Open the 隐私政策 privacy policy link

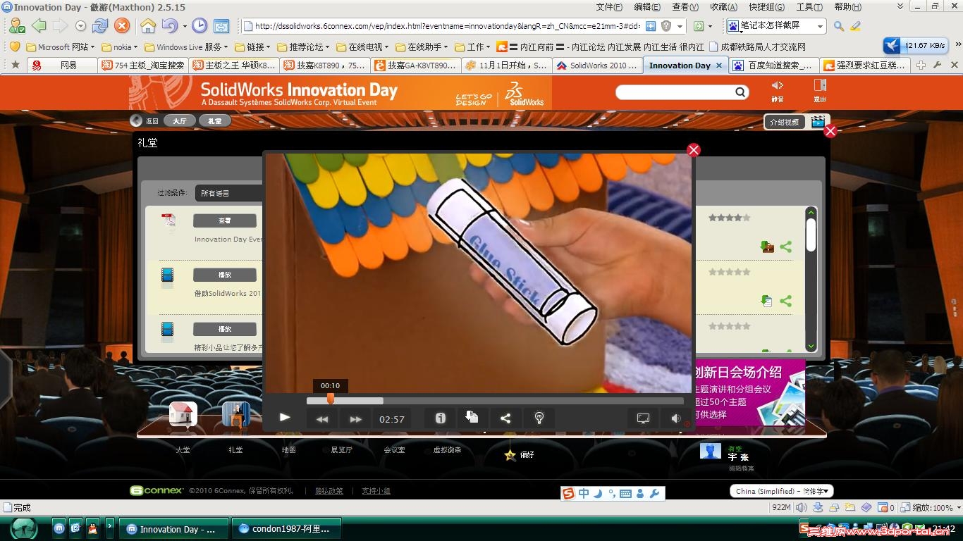click(x=329, y=491)
